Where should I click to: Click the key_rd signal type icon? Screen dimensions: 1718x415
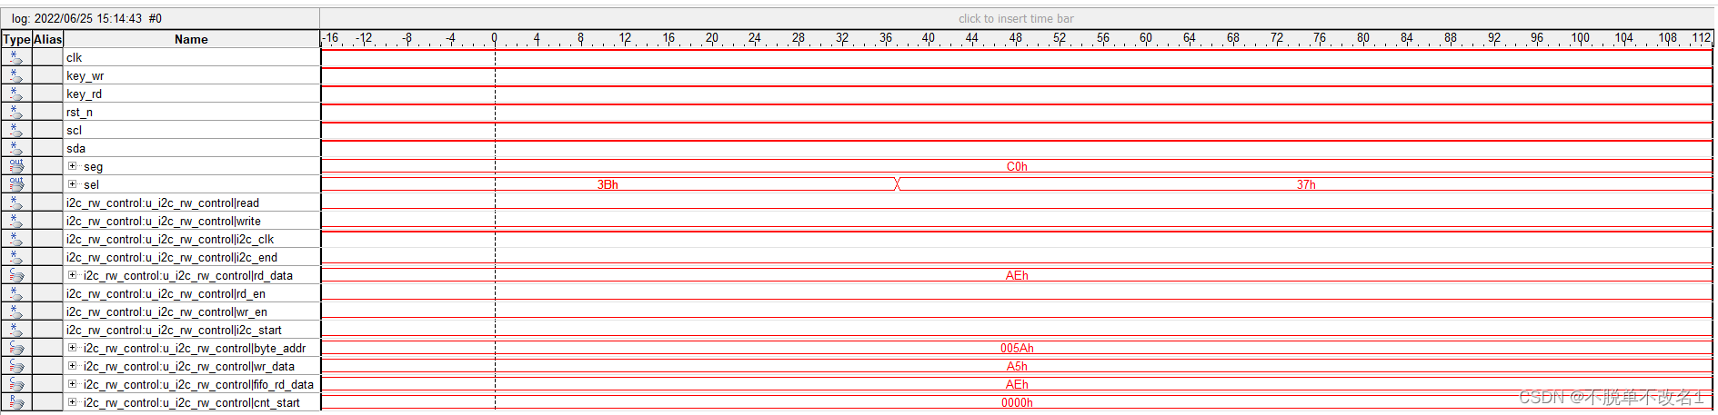[16, 94]
